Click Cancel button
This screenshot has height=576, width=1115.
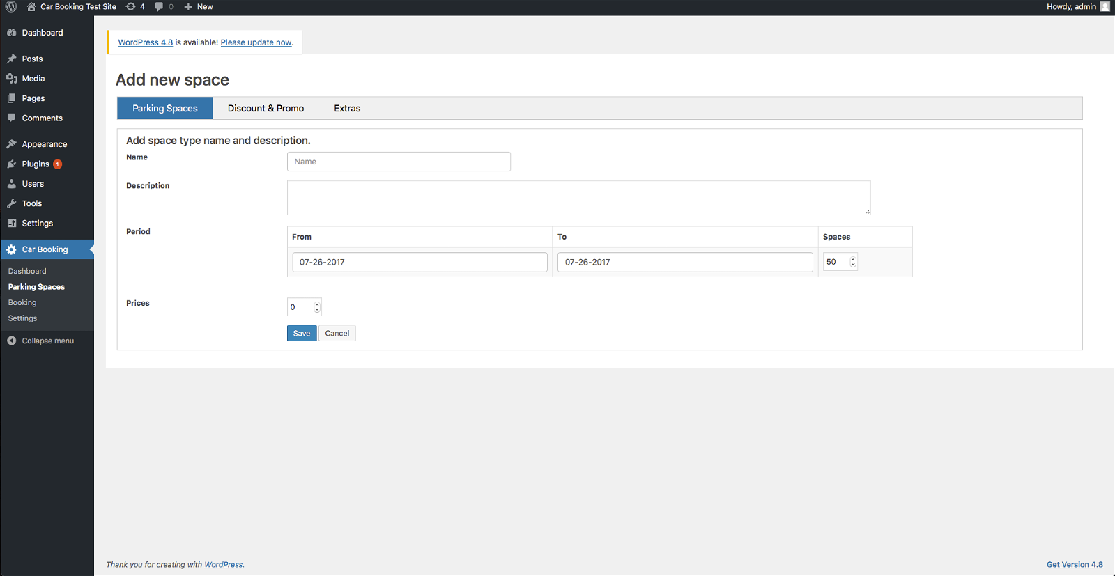coord(337,333)
